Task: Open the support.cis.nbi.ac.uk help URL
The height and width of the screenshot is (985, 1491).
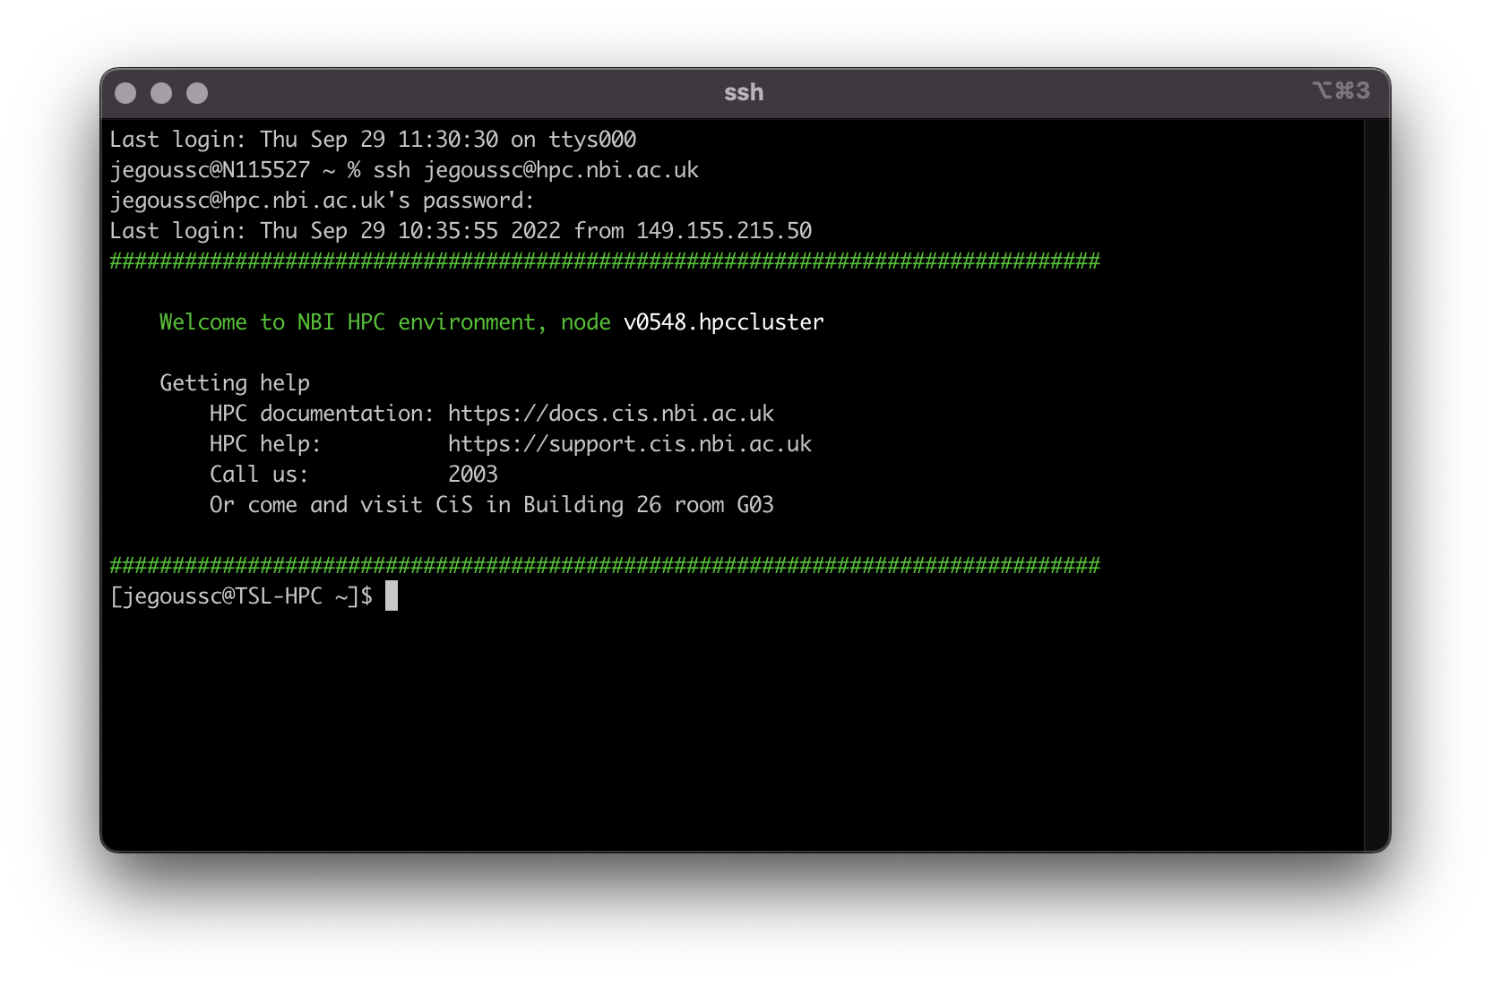Action: 629,444
